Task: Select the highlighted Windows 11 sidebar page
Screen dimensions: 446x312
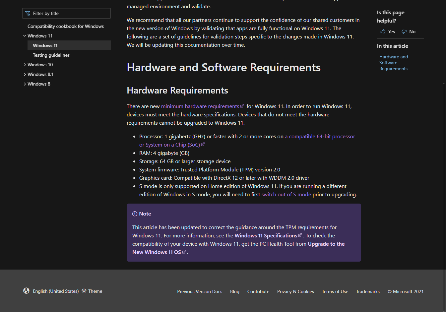Action: pyautogui.click(x=69, y=45)
